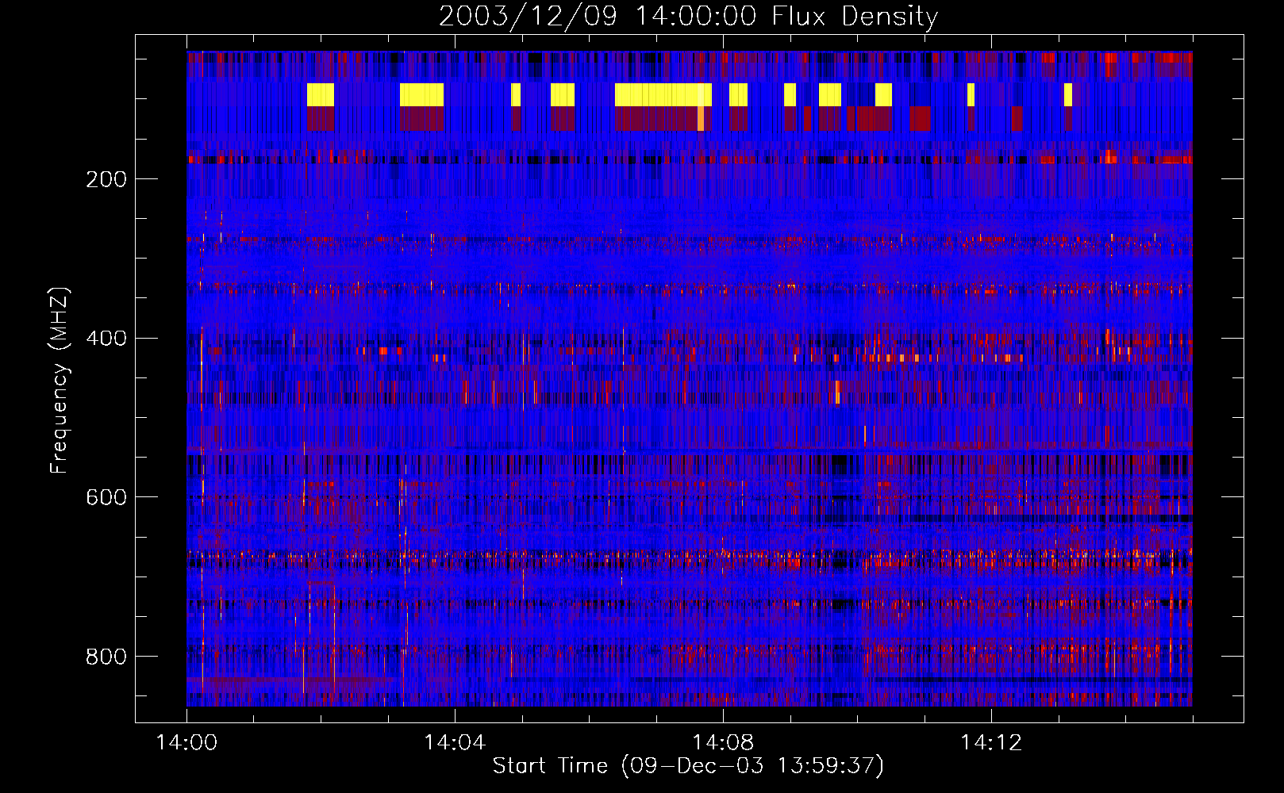Click the 800 frequency tick label
1284x793 pixels.
click(x=106, y=657)
